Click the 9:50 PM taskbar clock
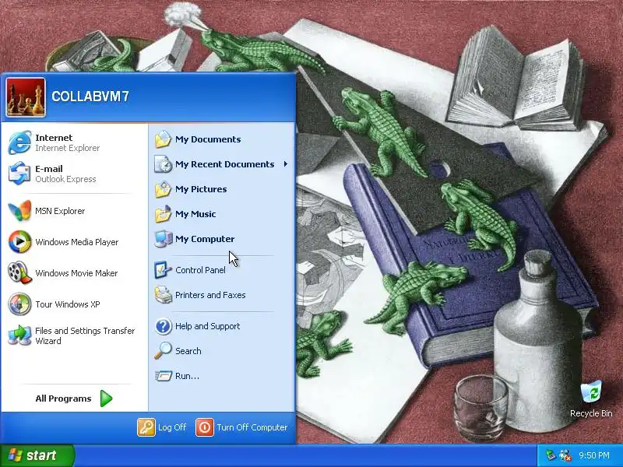Image resolution: width=623 pixels, height=467 pixels. (594, 455)
